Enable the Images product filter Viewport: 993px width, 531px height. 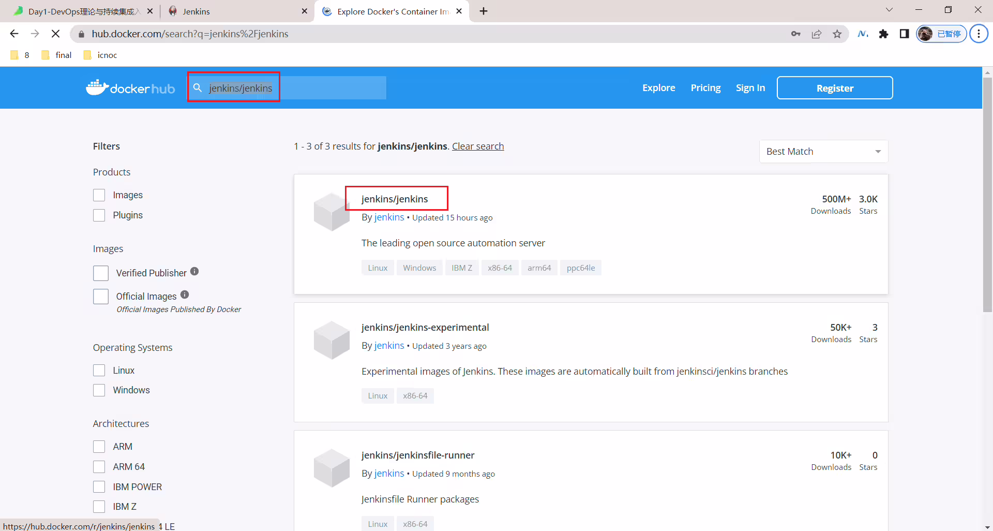point(99,195)
